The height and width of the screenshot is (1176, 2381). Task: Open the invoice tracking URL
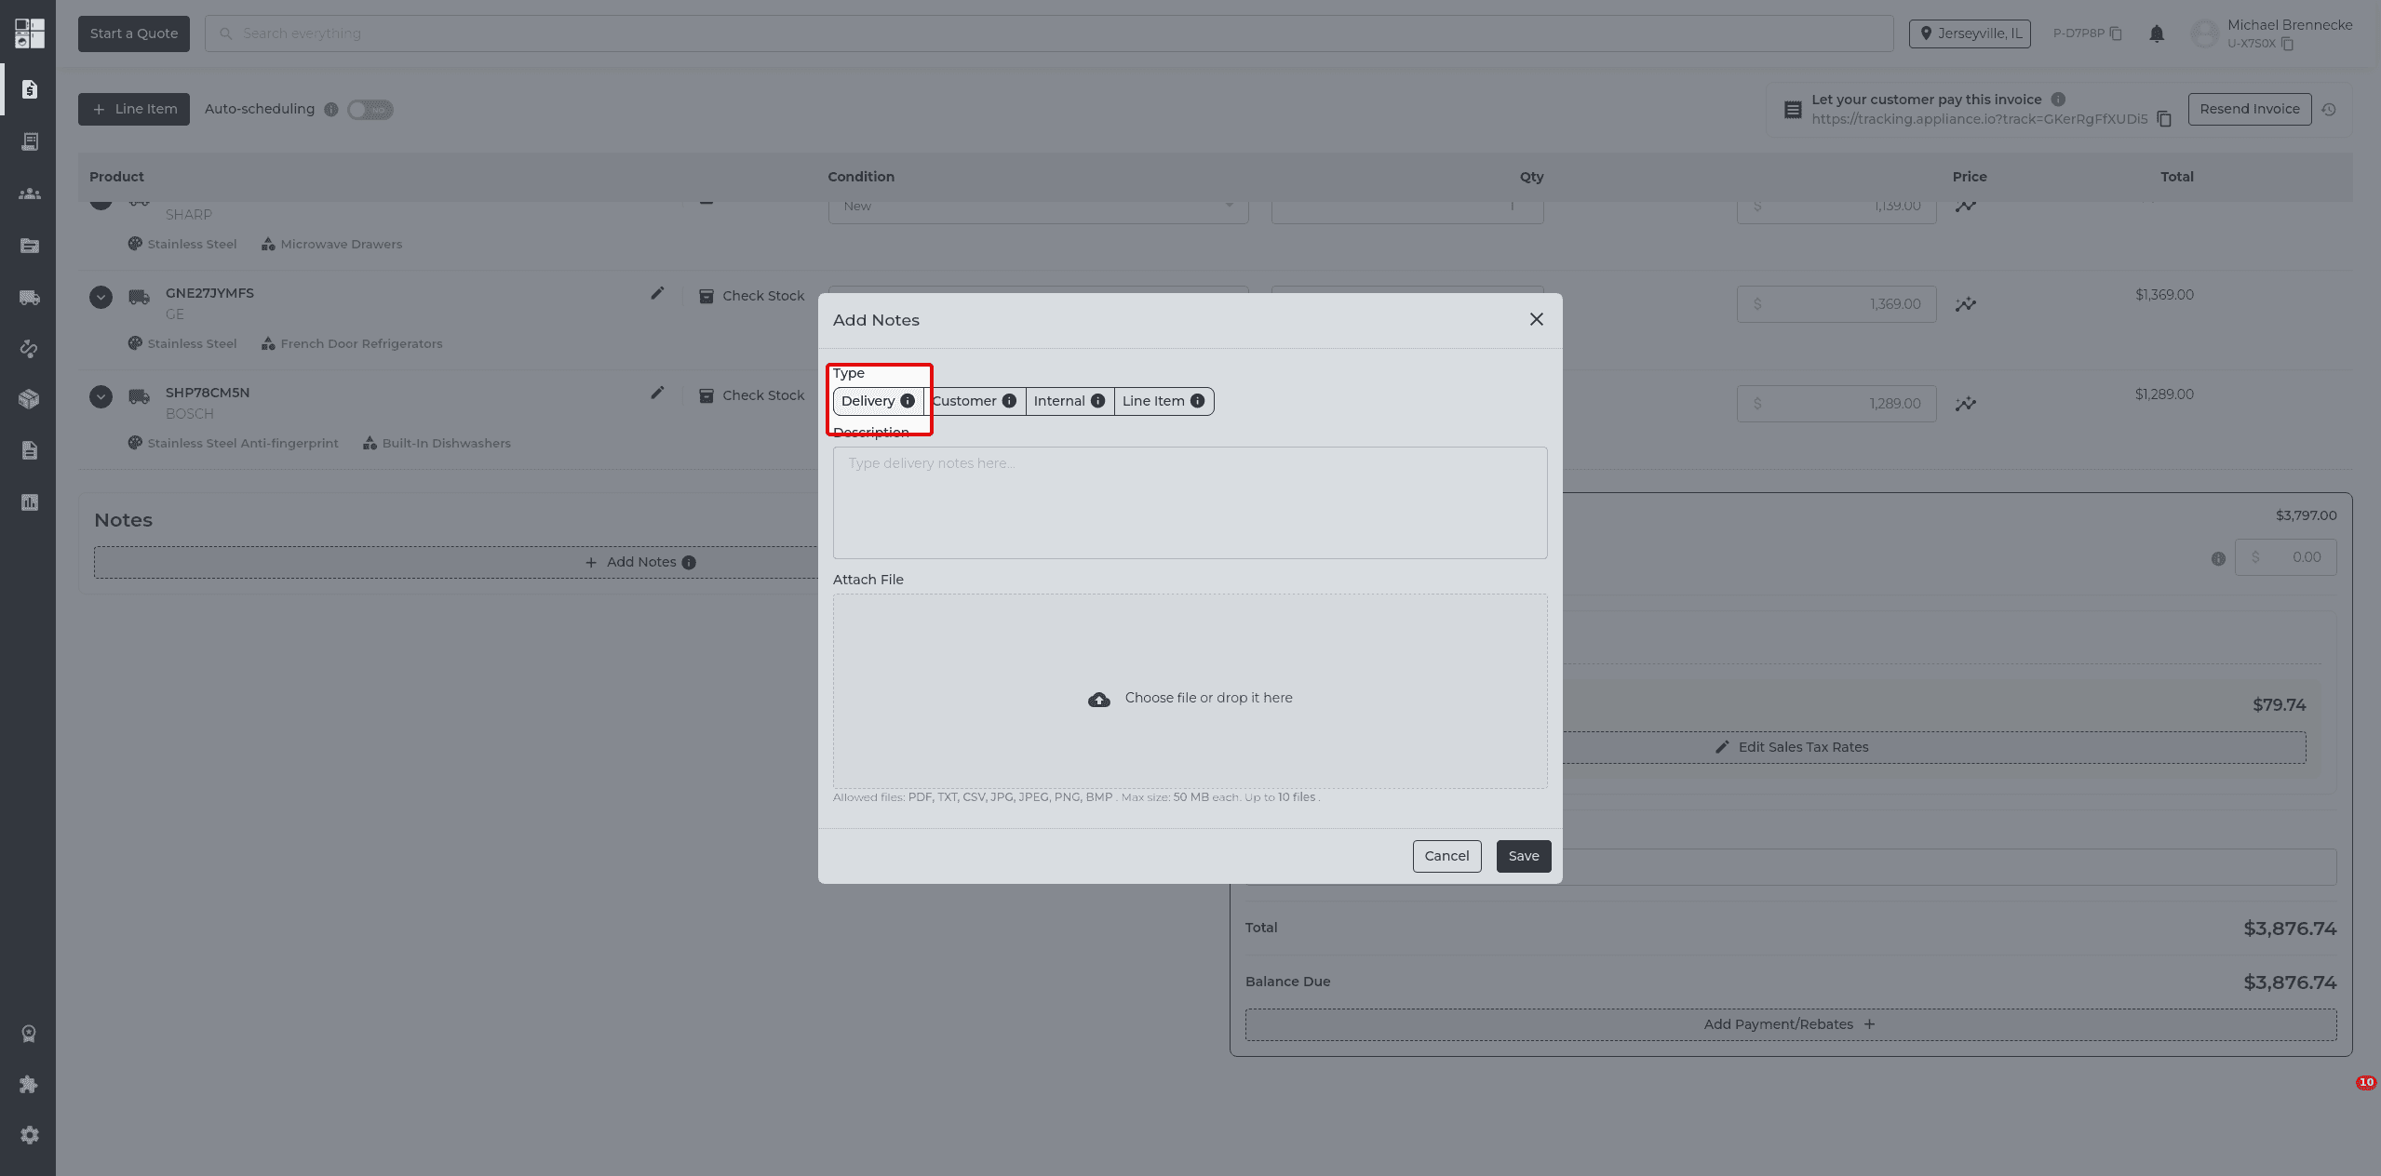(x=1979, y=119)
